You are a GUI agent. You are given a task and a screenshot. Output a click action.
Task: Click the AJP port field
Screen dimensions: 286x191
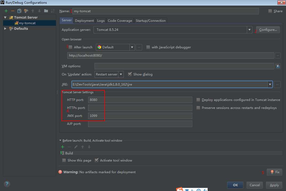pyautogui.click(x=140, y=124)
